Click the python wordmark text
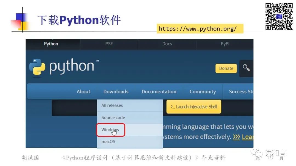Screen dimensions: 296x166 [72, 66]
